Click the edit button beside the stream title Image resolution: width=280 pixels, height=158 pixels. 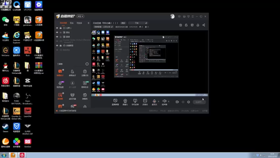pos(123,23)
